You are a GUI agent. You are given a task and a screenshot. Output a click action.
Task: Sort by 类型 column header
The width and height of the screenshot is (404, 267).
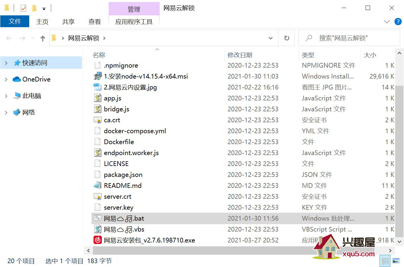point(308,55)
